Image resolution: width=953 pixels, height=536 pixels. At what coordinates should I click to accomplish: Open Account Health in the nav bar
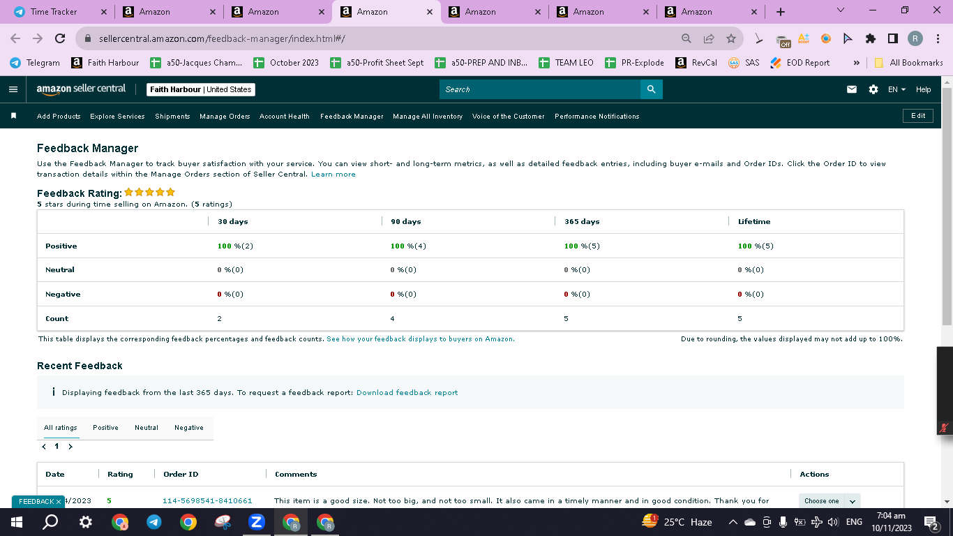coord(285,117)
